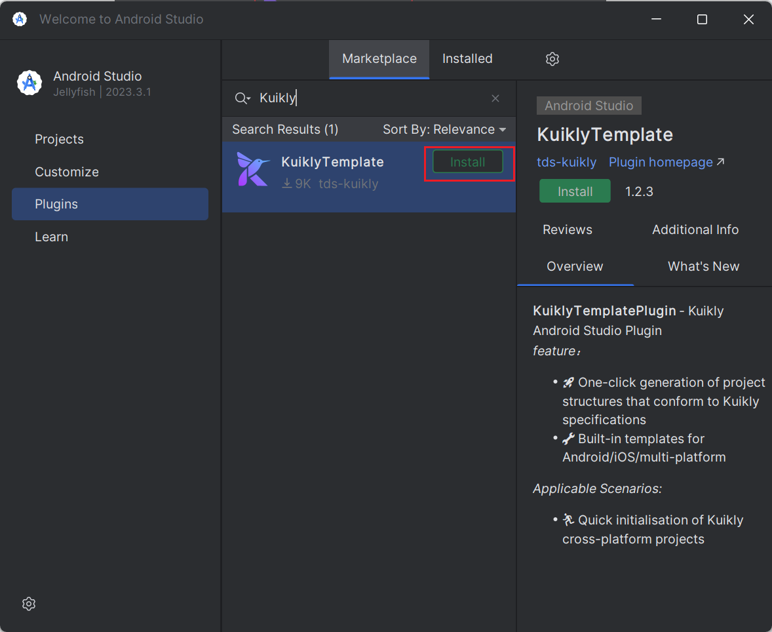772x632 pixels.
Task: Click the 9K downloads count
Action: [296, 184]
